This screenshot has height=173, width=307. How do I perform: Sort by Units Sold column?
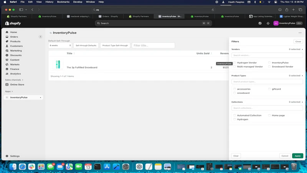204,53
